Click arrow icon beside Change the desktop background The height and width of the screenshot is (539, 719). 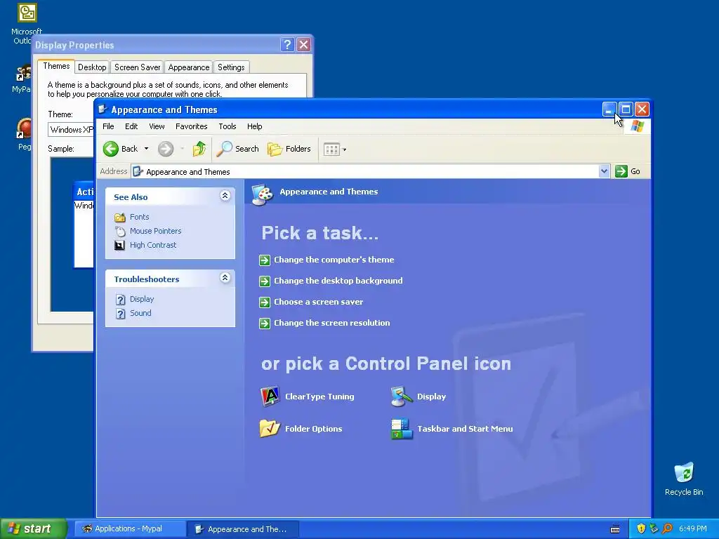(x=265, y=281)
